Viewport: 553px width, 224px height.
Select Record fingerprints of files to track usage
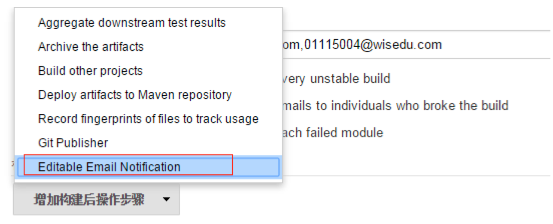[x=148, y=119]
